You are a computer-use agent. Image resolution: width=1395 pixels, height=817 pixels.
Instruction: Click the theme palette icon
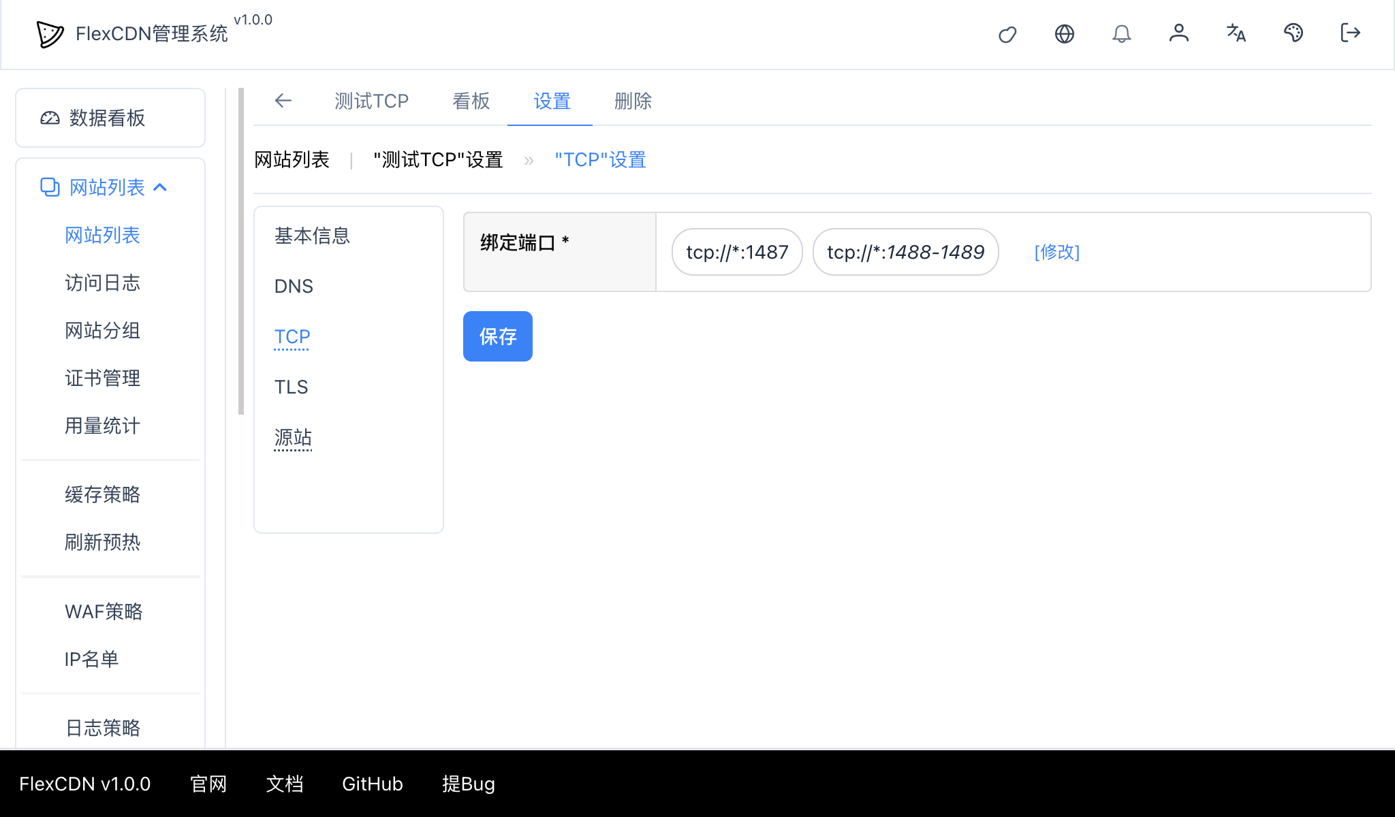[x=1294, y=33]
